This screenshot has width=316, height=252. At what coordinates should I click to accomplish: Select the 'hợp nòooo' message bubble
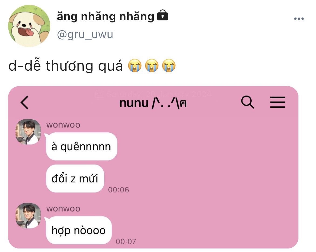click(x=79, y=230)
